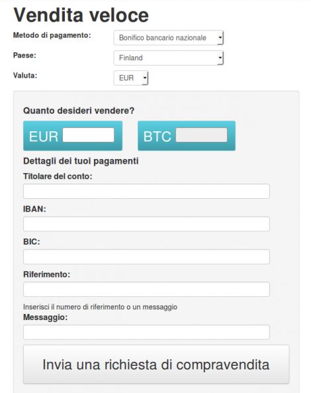Click the Titolare del conto text field
This screenshot has height=393, width=311.
pos(146,192)
